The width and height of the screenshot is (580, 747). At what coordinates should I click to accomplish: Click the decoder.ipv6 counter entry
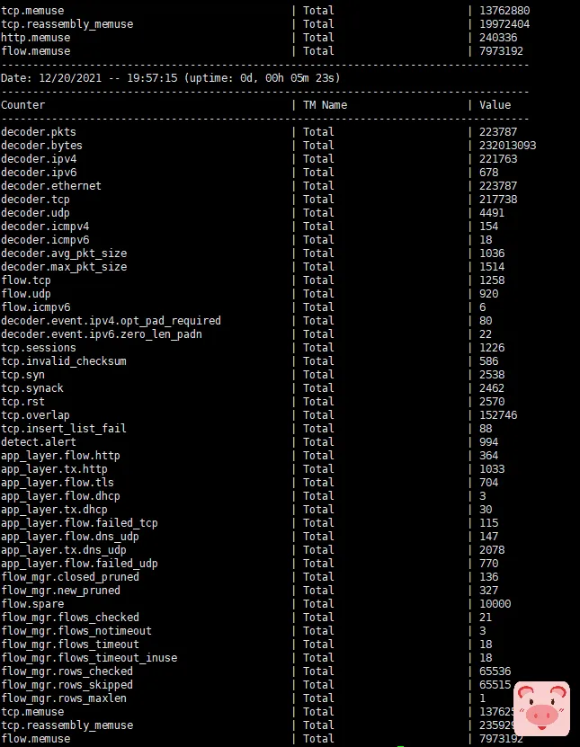pyautogui.click(x=39, y=173)
